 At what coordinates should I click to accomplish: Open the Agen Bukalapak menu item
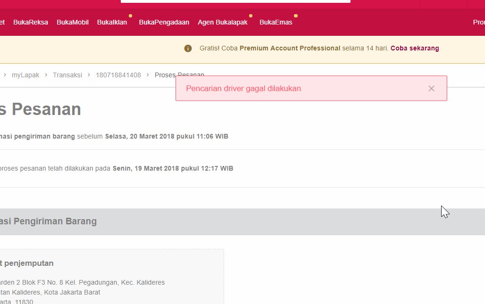coord(223,22)
